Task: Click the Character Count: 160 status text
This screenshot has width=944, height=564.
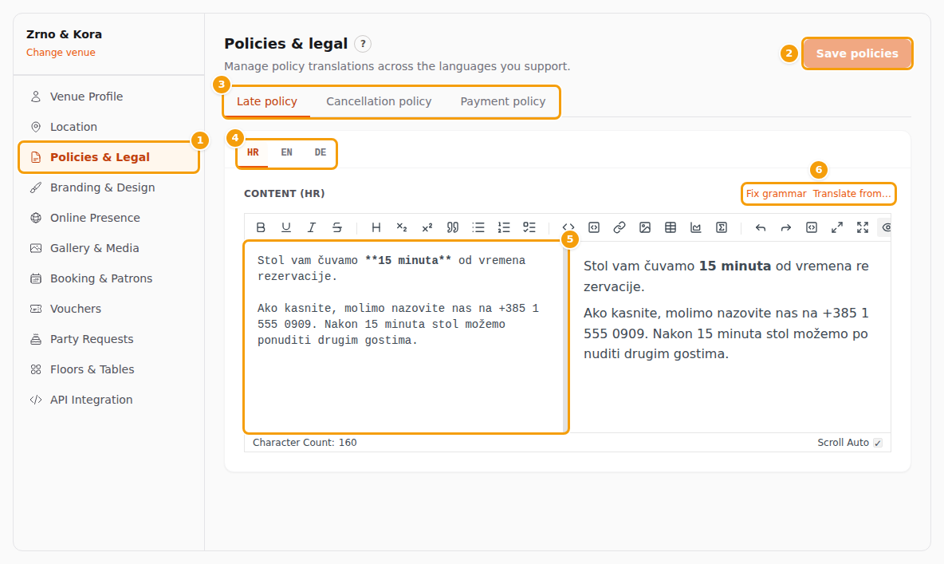Action: [x=305, y=443]
